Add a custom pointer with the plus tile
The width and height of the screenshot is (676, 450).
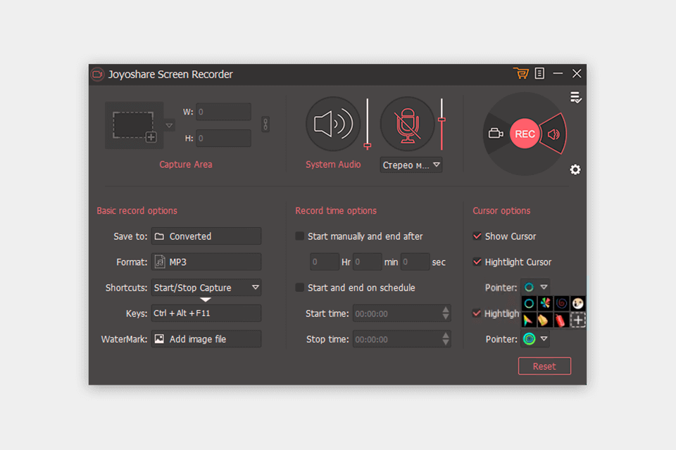[x=578, y=319]
